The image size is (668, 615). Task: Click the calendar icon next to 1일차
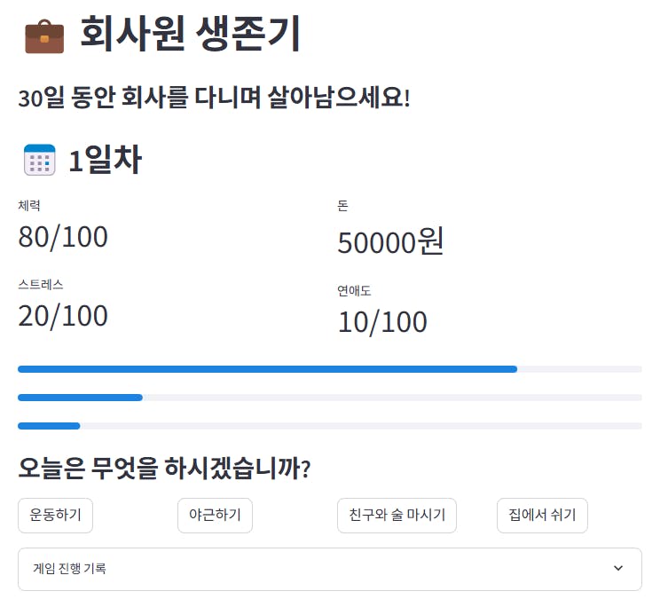point(39,161)
